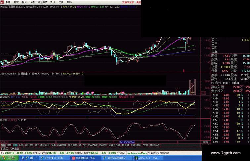The image size is (250, 161).
Task: Click the red app logo icon
Action: (x=2, y=2)
